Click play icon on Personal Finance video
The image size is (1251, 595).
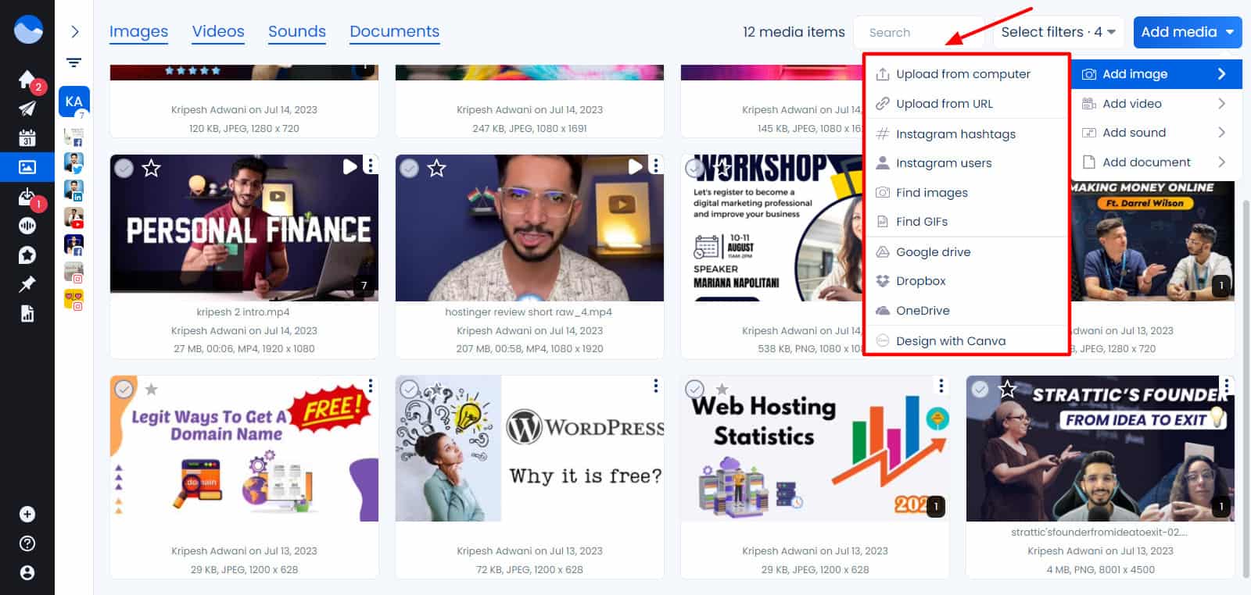click(x=349, y=166)
